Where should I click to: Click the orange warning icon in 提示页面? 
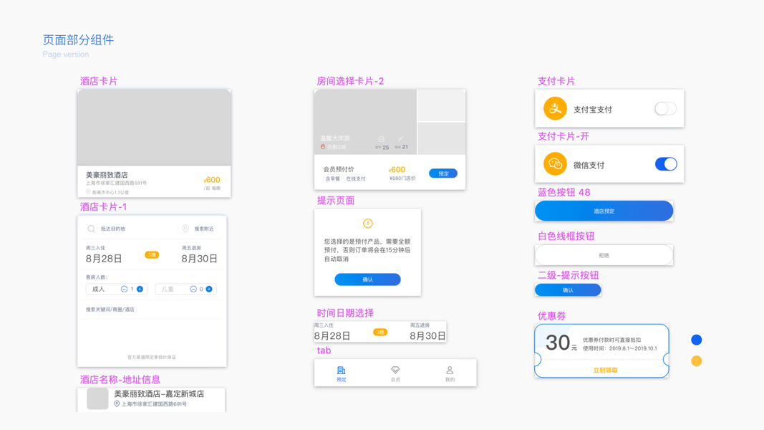tap(368, 224)
